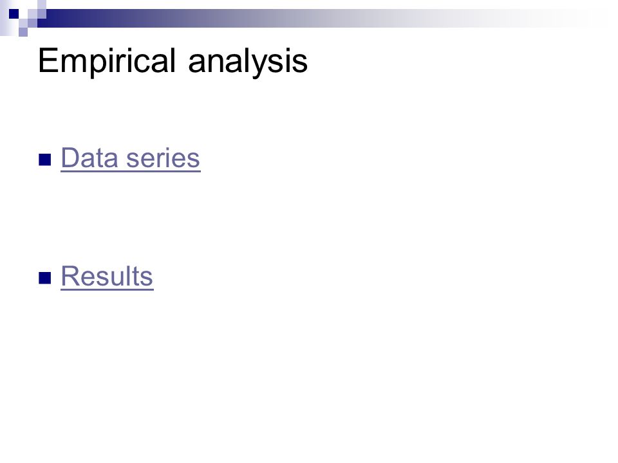This screenshot has width=618, height=463.
Task: Click the dark navy square in corner decoration
Action: (14, 14)
